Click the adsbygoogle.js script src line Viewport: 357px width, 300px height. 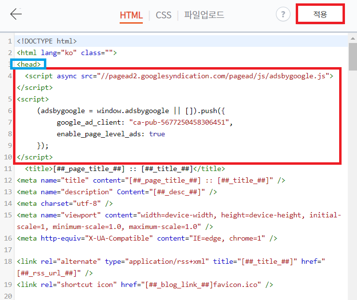[179, 76]
